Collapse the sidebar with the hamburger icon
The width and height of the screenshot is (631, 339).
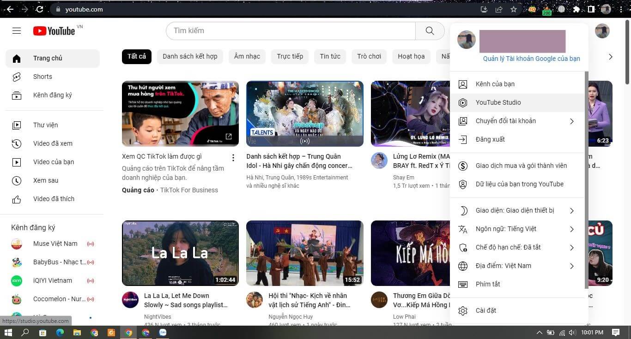pyautogui.click(x=17, y=30)
